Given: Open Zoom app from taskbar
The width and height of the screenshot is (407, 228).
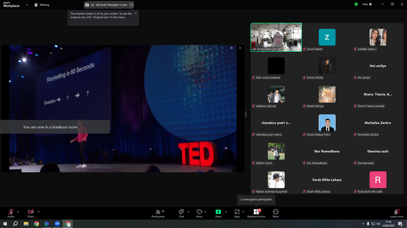Looking at the screenshot, I should click(57, 224).
